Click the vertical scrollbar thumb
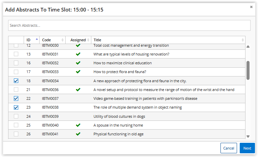 coord(248,70)
